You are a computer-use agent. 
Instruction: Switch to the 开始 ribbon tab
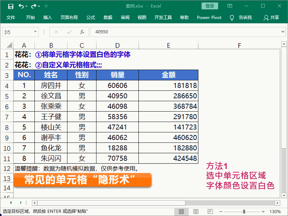30,18
